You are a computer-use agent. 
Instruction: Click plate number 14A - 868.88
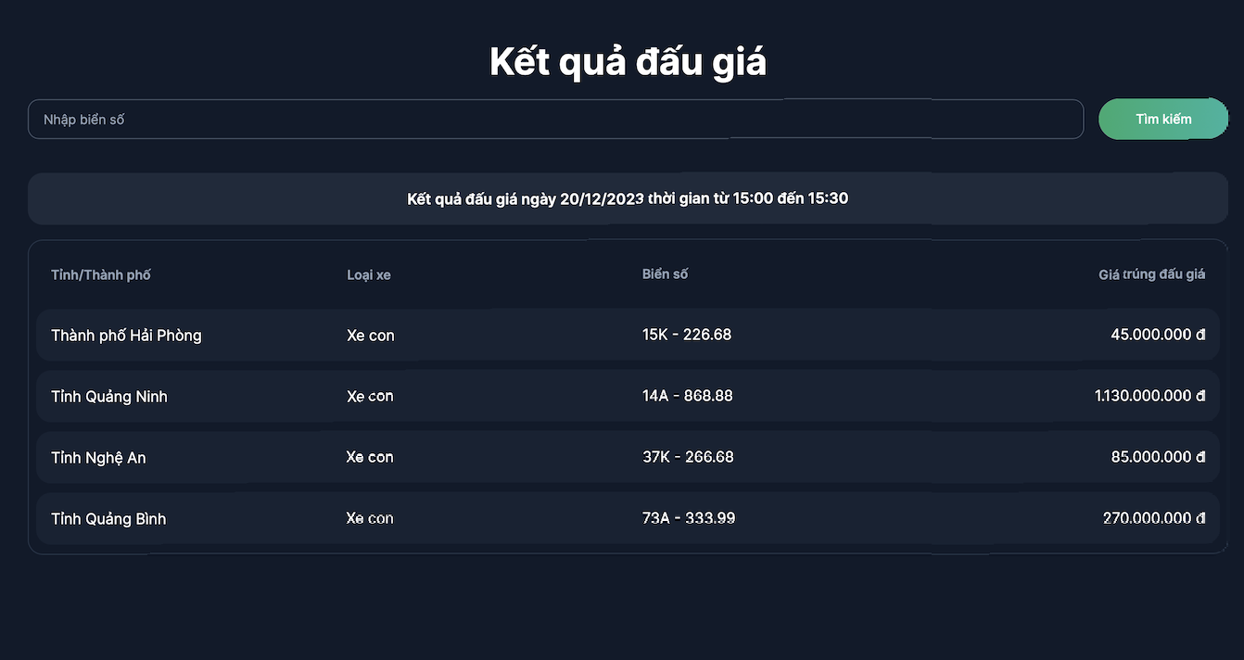(x=687, y=396)
